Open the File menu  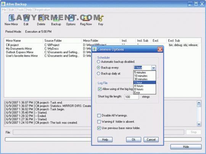(x=4, y=10)
